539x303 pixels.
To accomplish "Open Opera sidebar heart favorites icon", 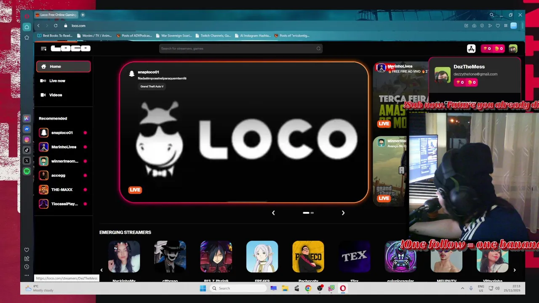I will [x=27, y=250].
